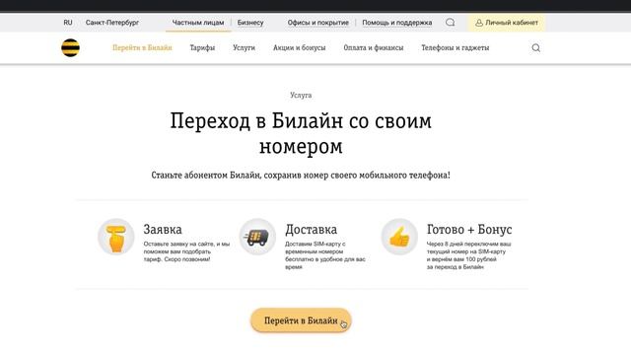Click heading Переход в Билайн со своим номером

point(301,133)
